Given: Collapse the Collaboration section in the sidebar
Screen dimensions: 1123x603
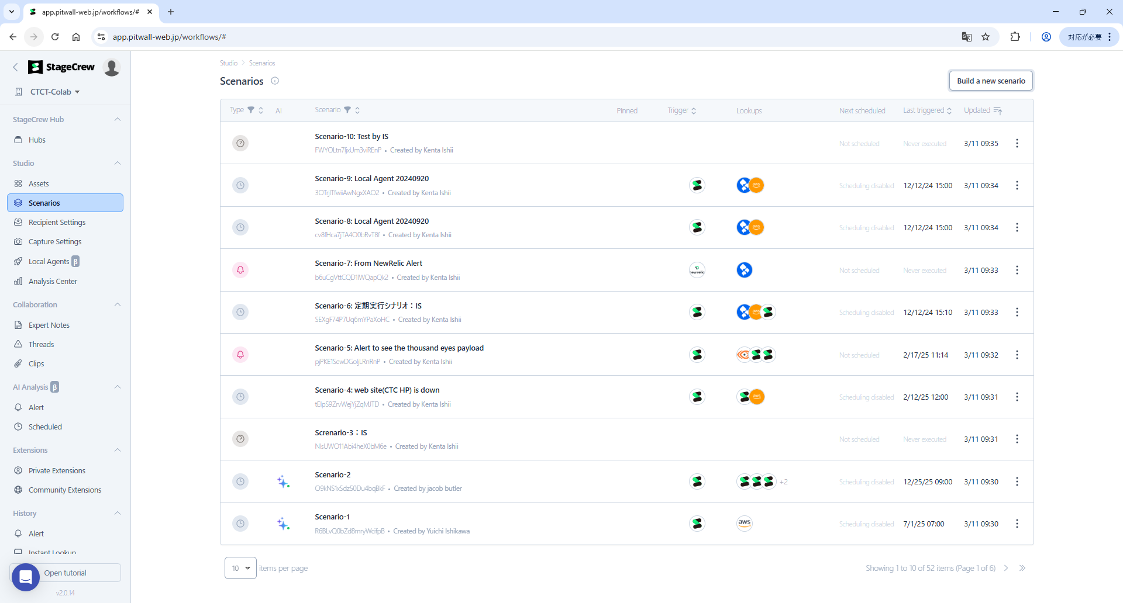Looking at the screenshot, I should [x=117, y=304].
